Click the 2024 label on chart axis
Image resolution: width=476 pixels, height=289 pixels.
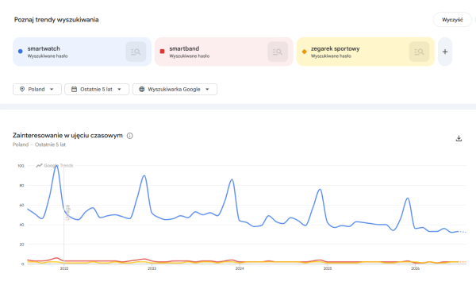[240, 268]
